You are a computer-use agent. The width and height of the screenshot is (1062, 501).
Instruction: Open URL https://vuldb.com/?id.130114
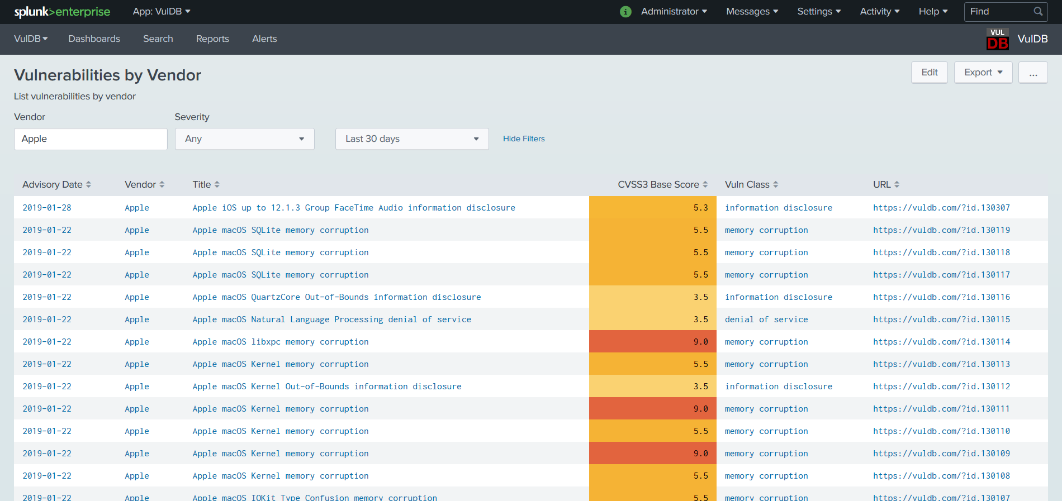[941, 342]
